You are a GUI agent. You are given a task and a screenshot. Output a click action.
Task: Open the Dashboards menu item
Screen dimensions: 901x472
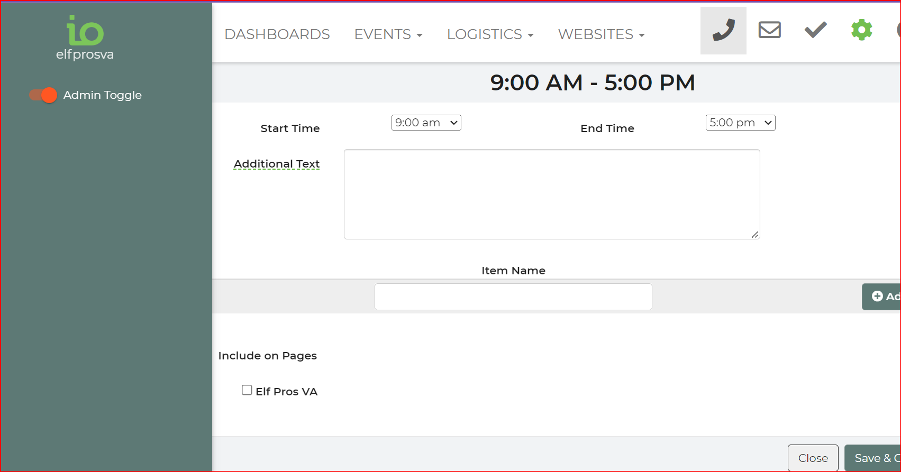[277, 34]
